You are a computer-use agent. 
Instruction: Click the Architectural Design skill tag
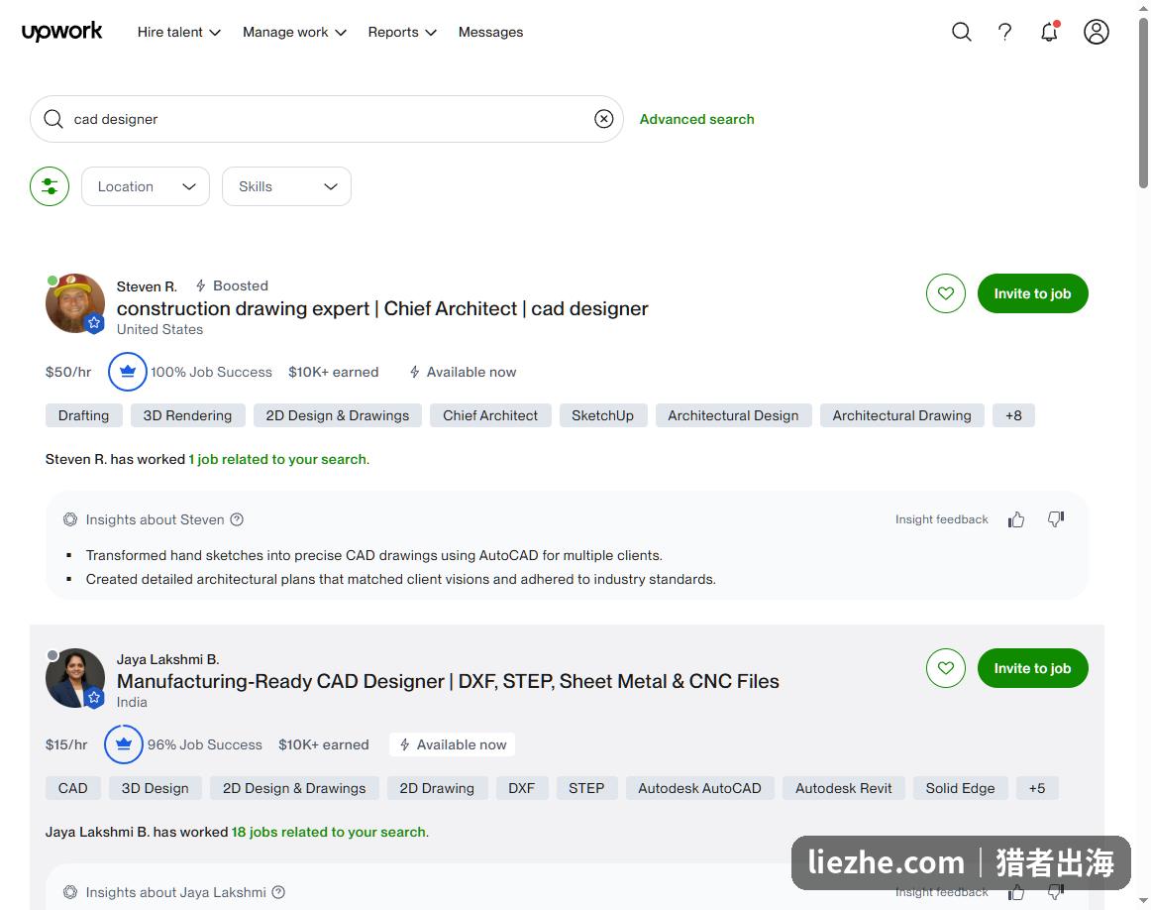pos(733,415)
